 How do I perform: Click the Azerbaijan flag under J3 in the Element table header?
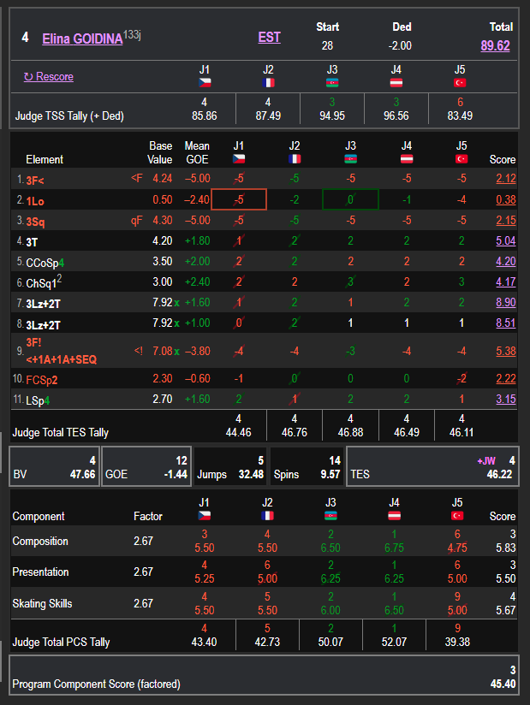350,159
